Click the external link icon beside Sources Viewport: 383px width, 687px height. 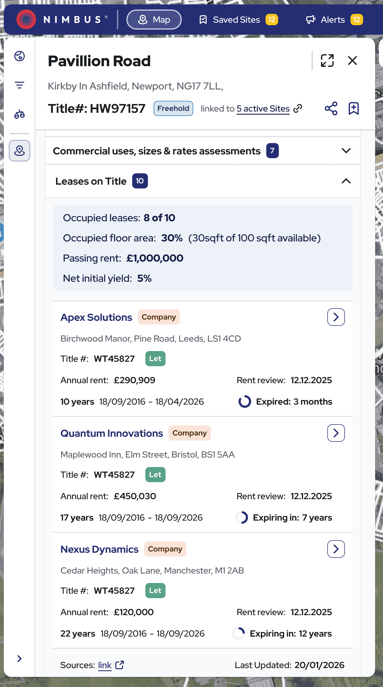pos(120,665)
